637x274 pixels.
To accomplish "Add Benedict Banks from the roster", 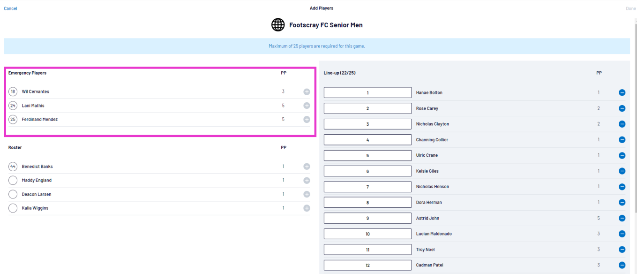I will [307, 167].
